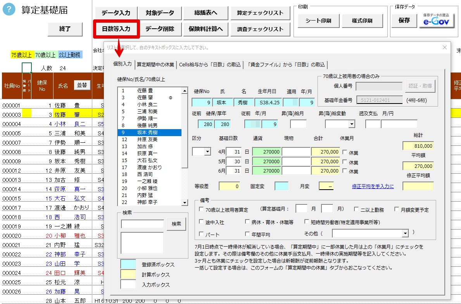
Task: Open 算定チェックリスト
Action: pyautogui.click(x=260, y=13)
